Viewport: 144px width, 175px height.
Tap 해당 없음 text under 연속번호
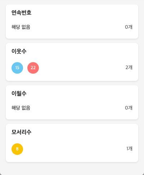tap(21, 27)
